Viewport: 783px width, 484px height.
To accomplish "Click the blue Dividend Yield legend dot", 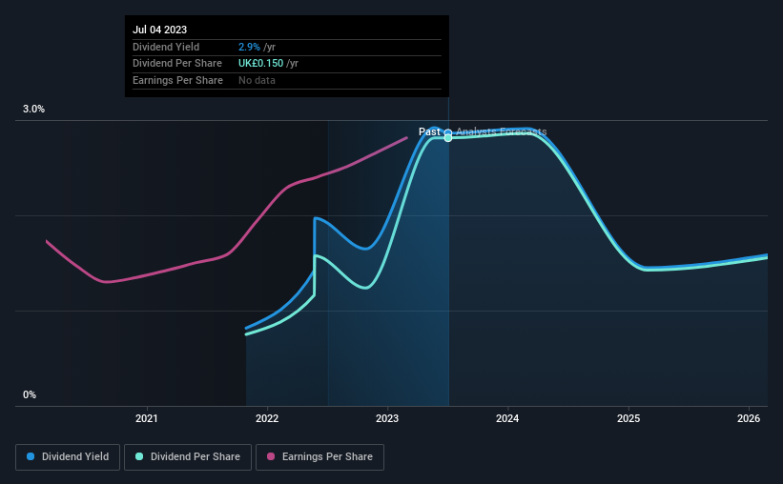I will 31,456.
